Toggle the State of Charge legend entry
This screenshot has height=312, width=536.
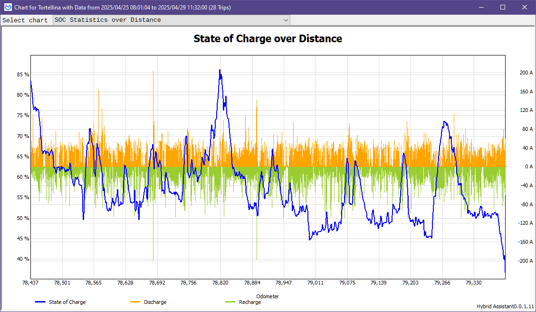point(67,302)
